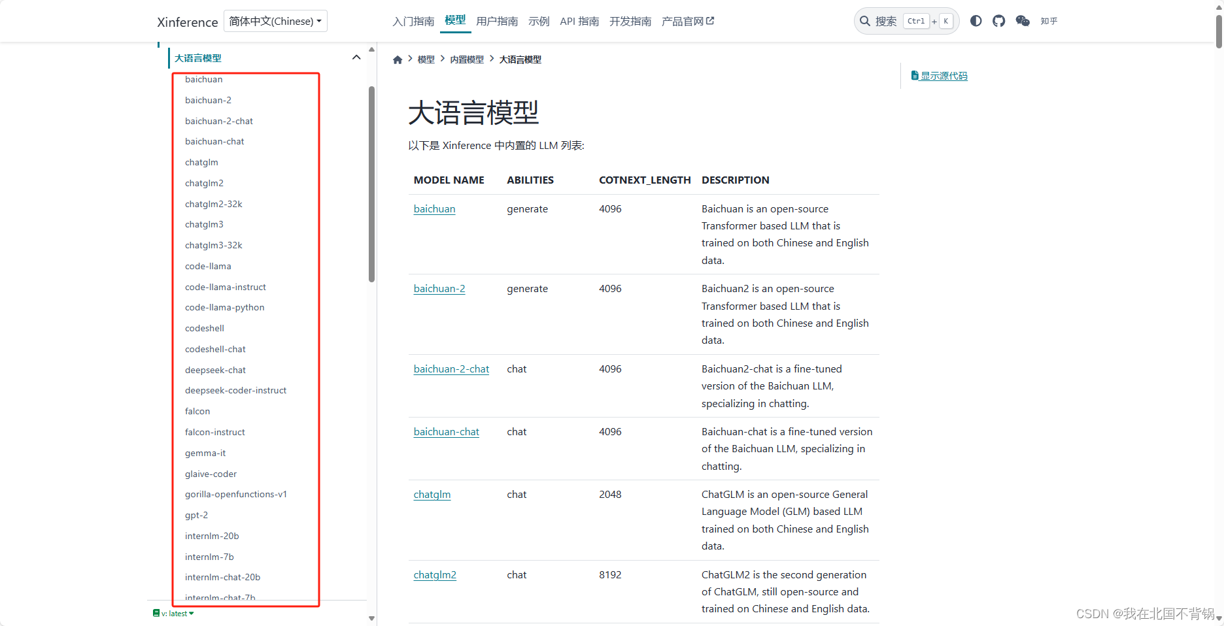Select codeshell in the sidebar

coord(204,328)
